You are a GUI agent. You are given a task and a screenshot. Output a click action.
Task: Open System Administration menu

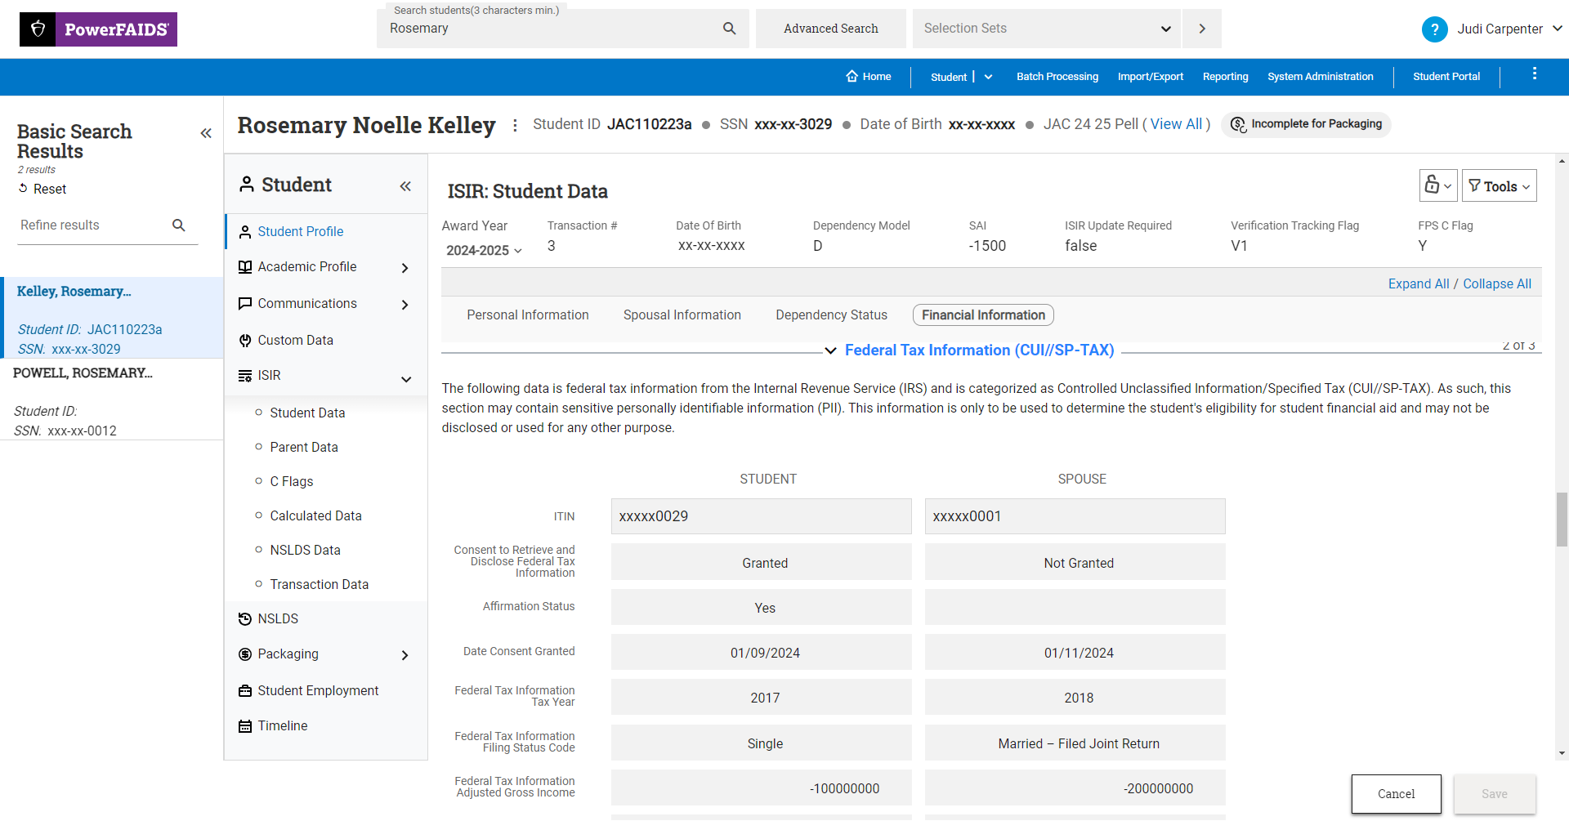pos(1320,77)
